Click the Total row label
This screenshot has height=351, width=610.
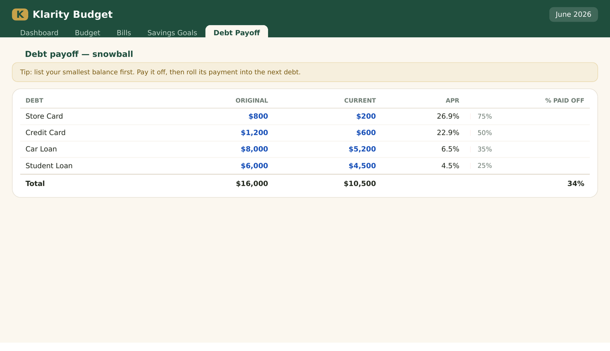[x=35, y=183]
